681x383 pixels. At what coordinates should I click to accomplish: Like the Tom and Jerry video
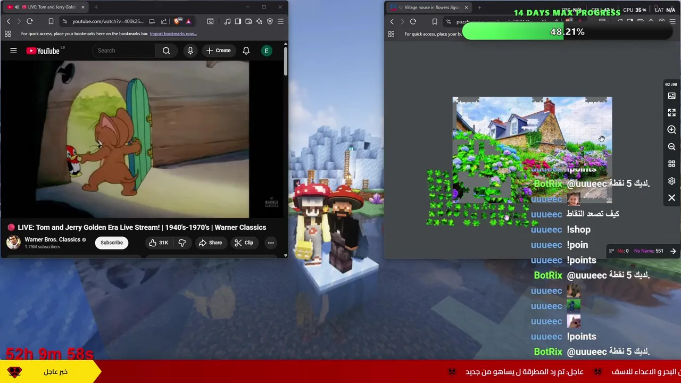click(159, 243)
